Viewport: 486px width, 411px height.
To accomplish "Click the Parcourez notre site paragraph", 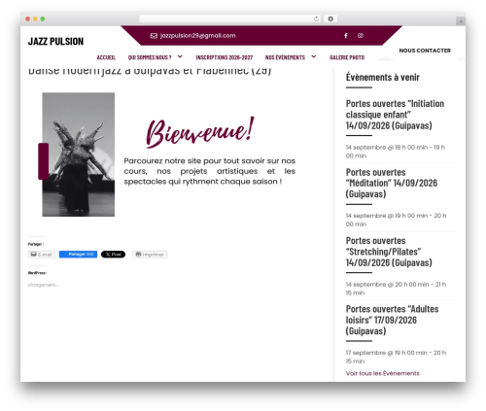I will tap(210, 171).
